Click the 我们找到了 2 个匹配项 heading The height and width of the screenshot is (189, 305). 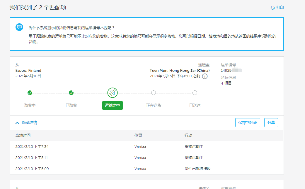click(x=38, y=8)
